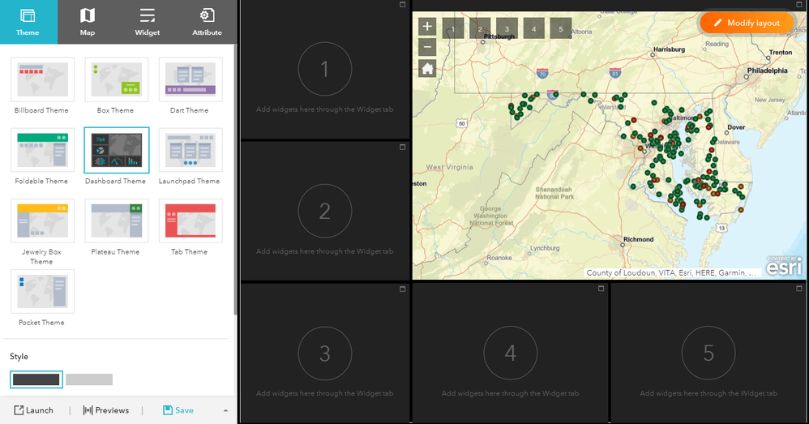Maximize dashboard panel 4

tap(601, 289)
